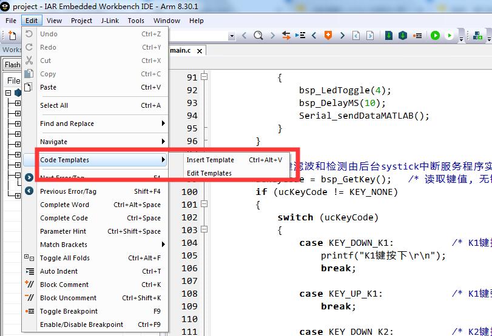Screen dimensions: 492x336
Task: Click the New Document toolbar icon
Action: (x=12, y=35)
